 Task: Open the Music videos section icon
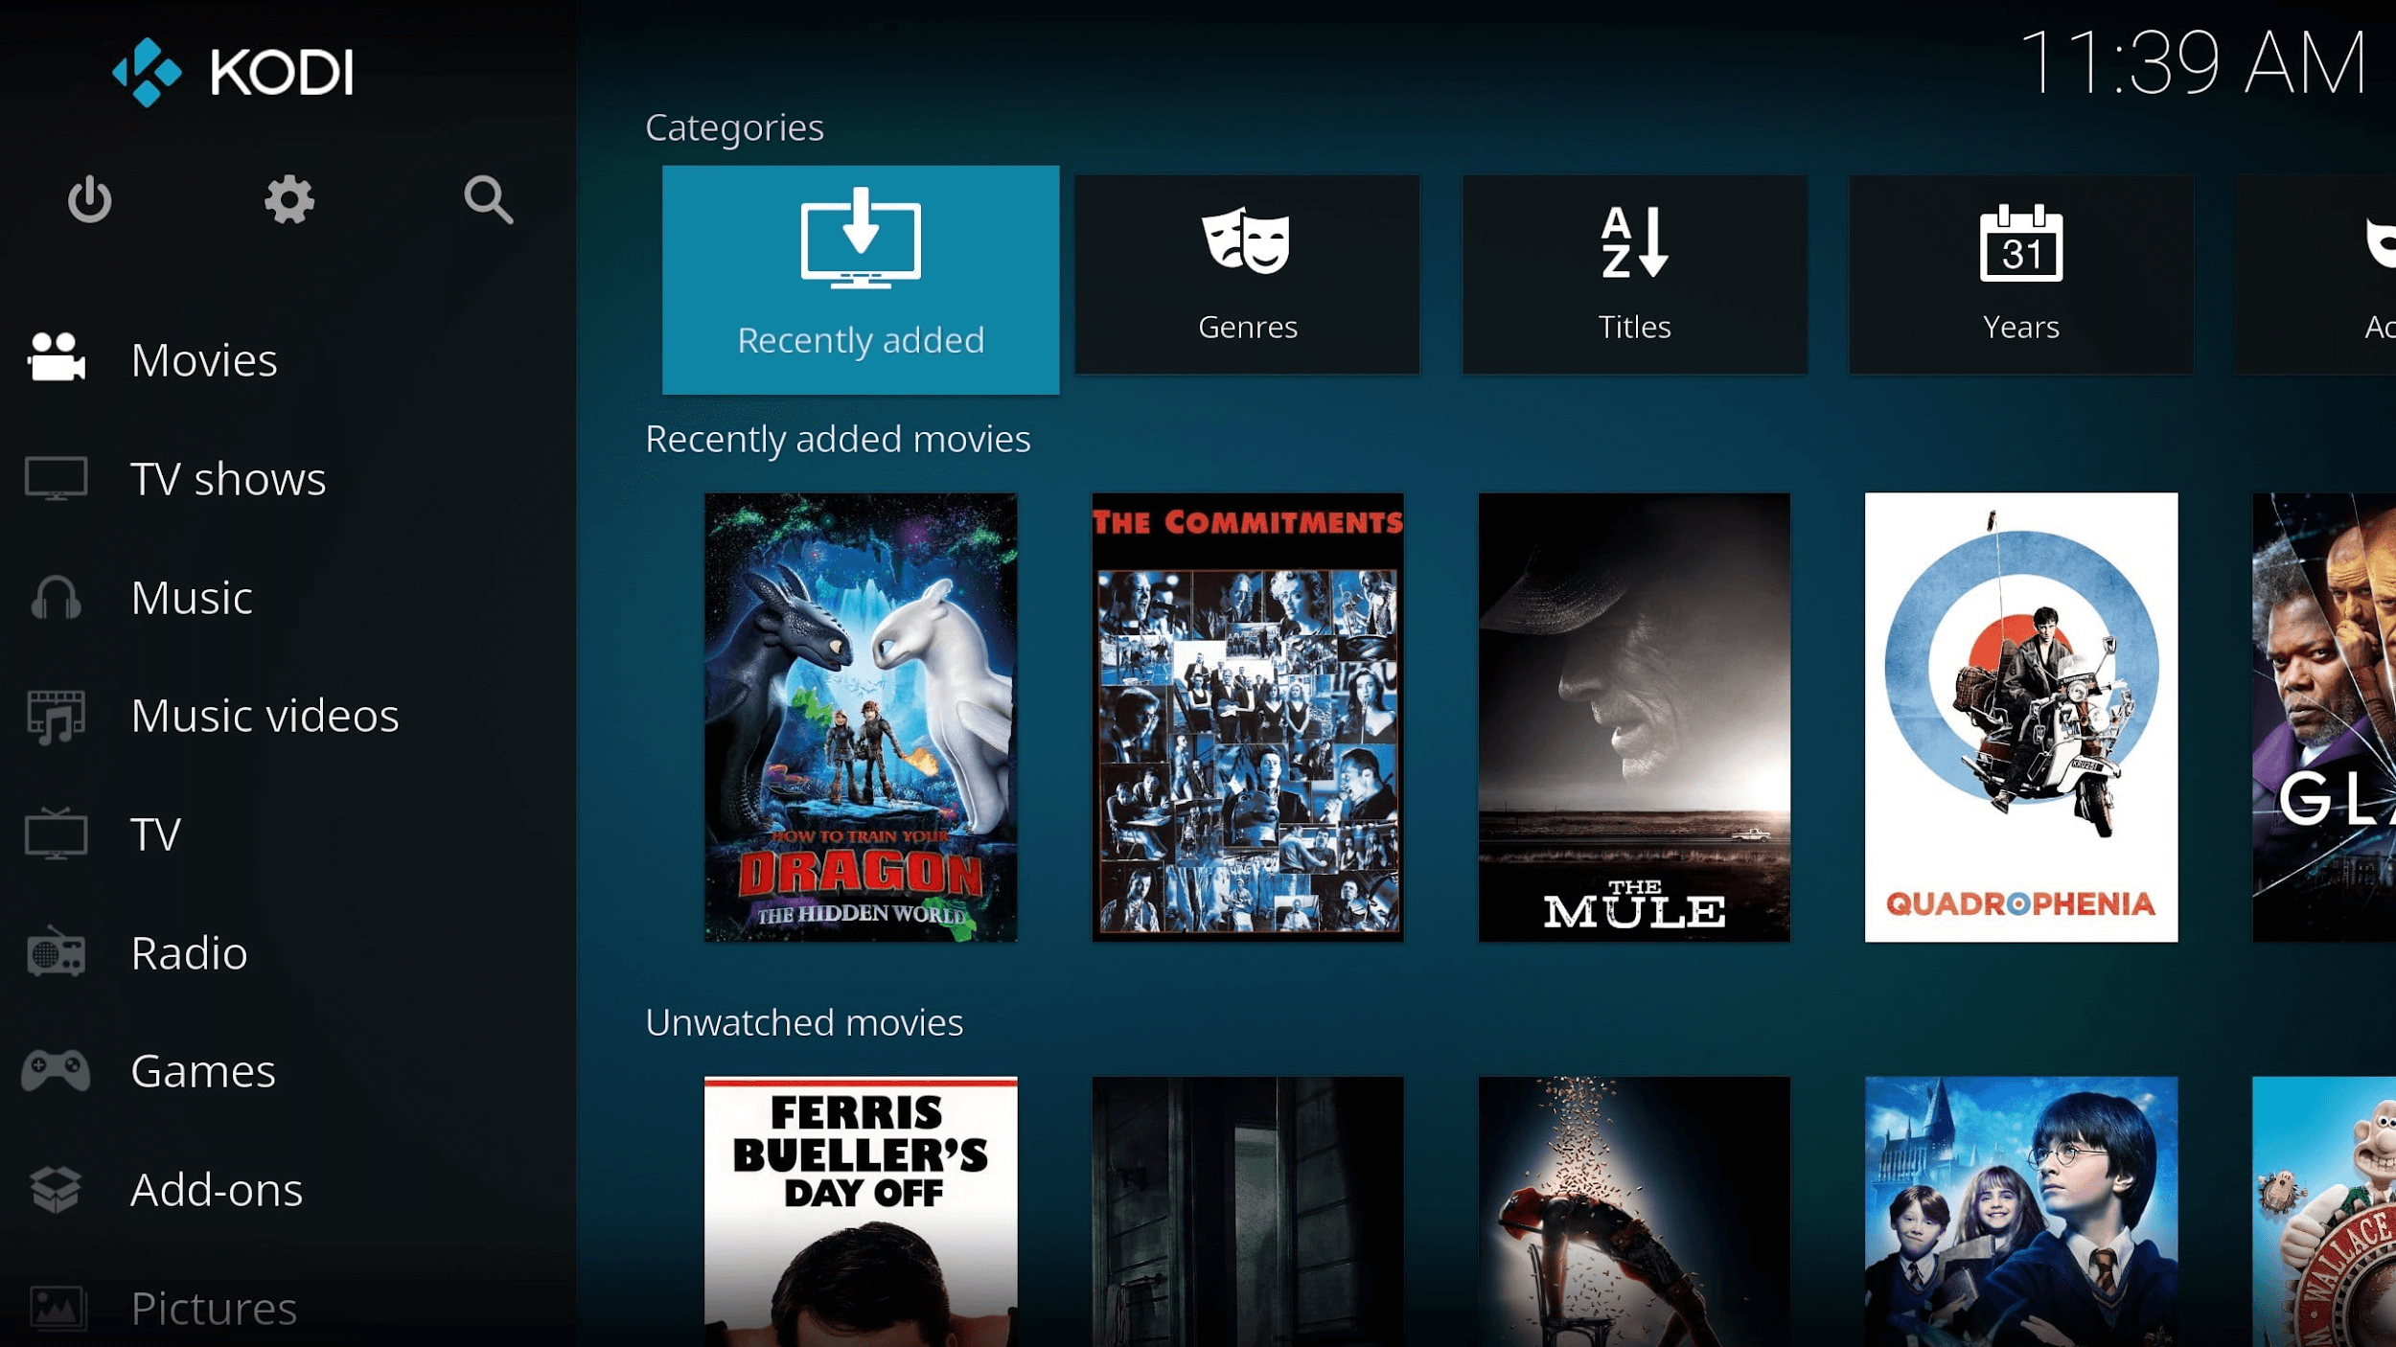coord(59,714)
